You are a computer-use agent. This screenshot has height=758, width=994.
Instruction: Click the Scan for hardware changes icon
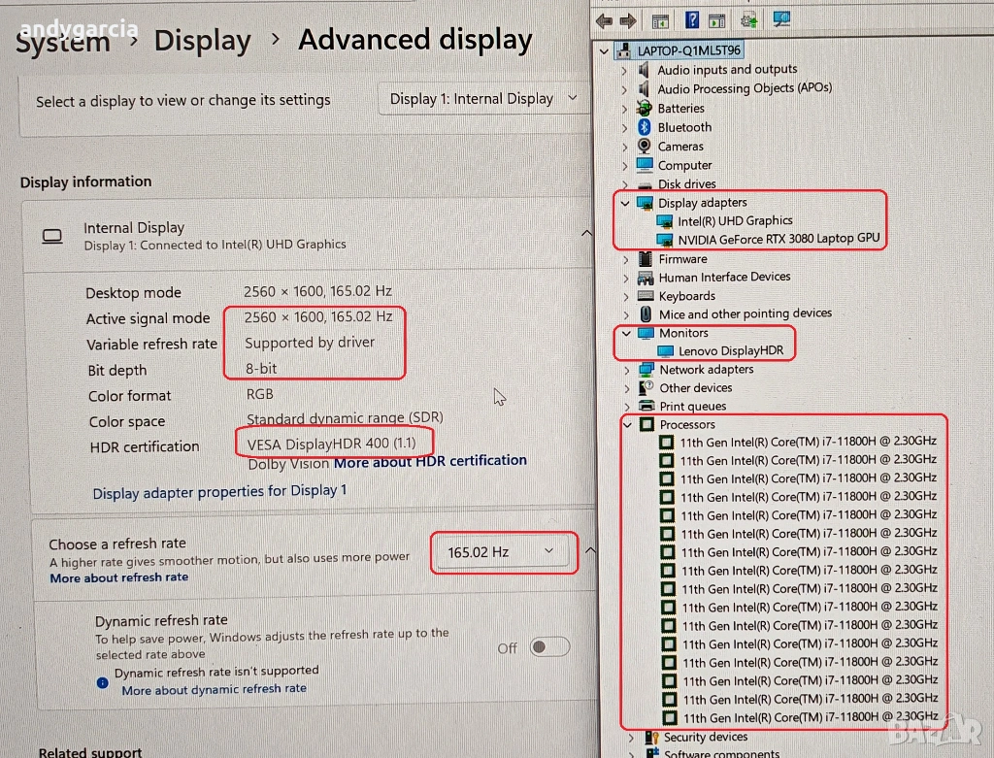[781, 19]
